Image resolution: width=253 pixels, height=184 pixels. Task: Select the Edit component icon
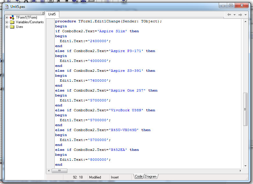34,1
